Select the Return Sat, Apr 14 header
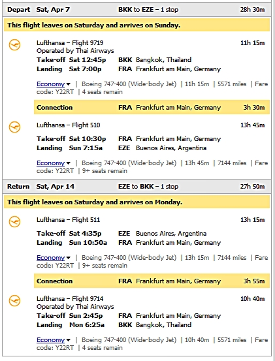The image size is (275, 361). point(137,187)
